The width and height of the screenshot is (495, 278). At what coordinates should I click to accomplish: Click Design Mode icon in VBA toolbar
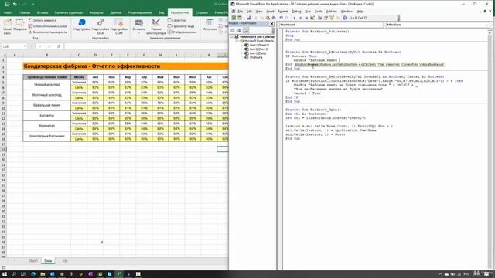point(312,18)
